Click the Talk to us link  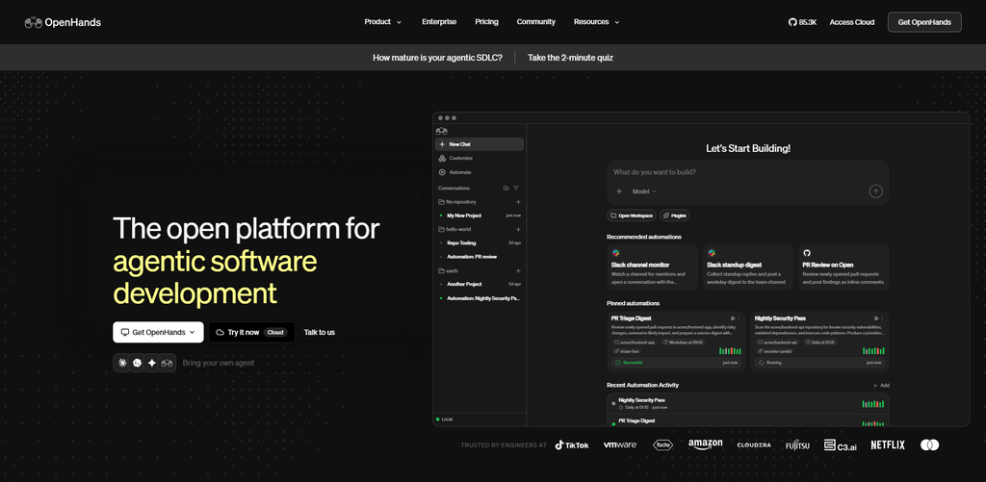(x=320, y=333)
